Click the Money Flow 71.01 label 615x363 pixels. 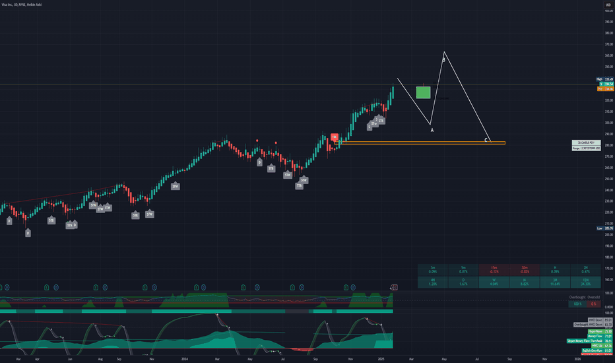(x=600, y=337)
